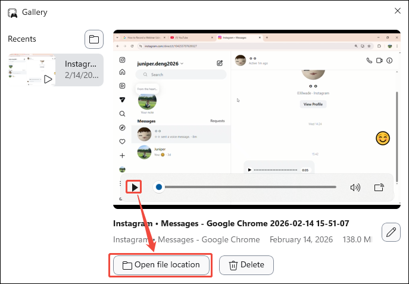Click Instagram logo icon in the preview
Viewport: 409px width, 284px height.
click(x=122, y=60)
